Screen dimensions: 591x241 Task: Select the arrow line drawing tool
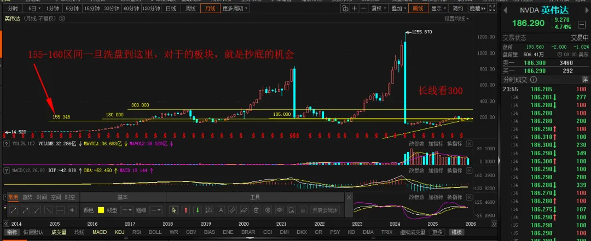25,210
